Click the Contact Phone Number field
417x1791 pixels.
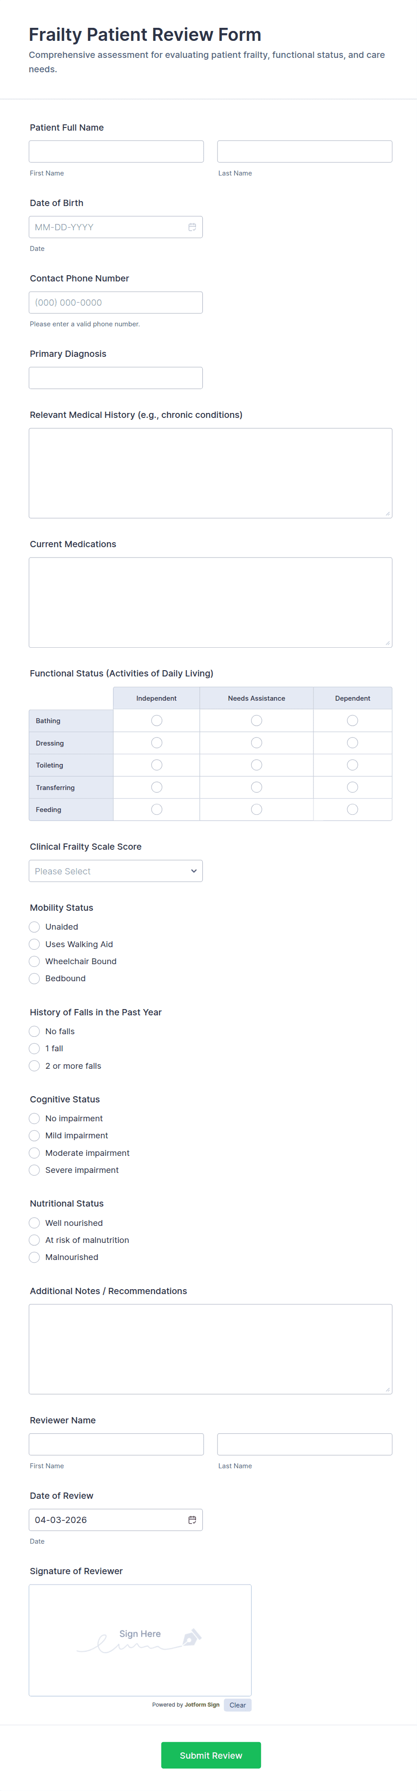(115, 303)
